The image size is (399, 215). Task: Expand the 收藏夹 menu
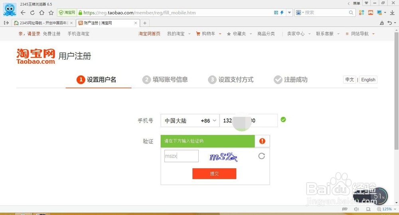coord(251,34)
